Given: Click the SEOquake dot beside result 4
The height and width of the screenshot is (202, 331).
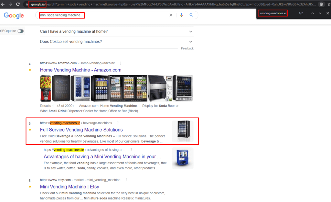Looking at the screenshot, I should tap(30, 70).
